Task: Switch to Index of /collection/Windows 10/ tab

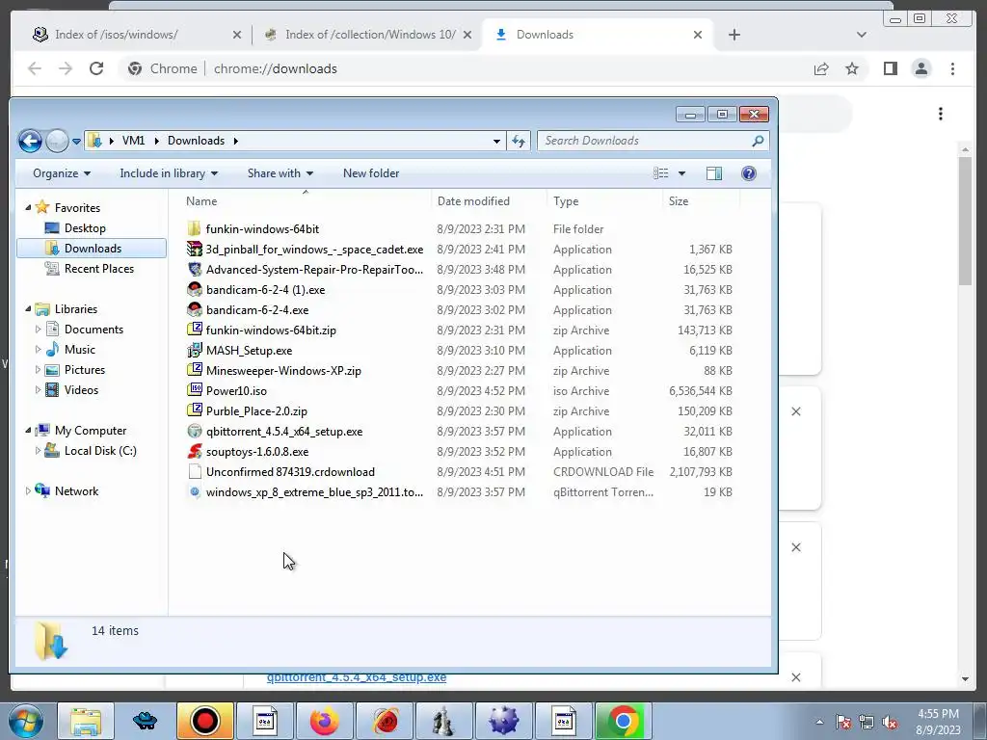Action: (x=368, y=35)
